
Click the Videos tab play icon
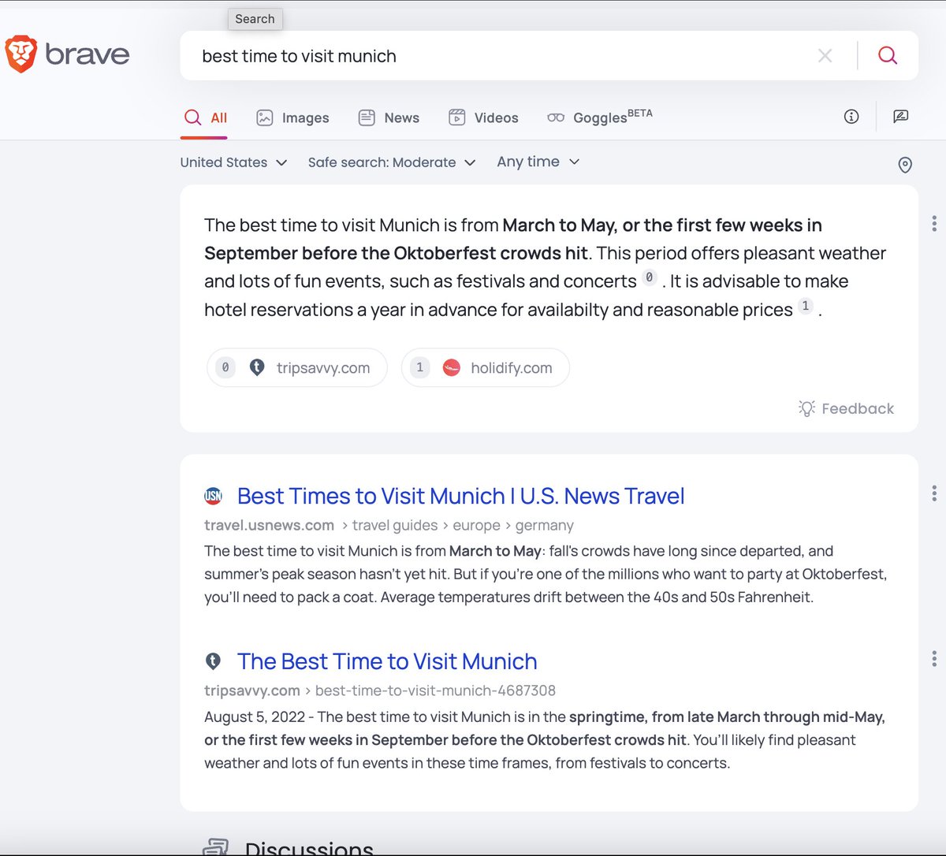pyautogui.click(x=457, y=117)
